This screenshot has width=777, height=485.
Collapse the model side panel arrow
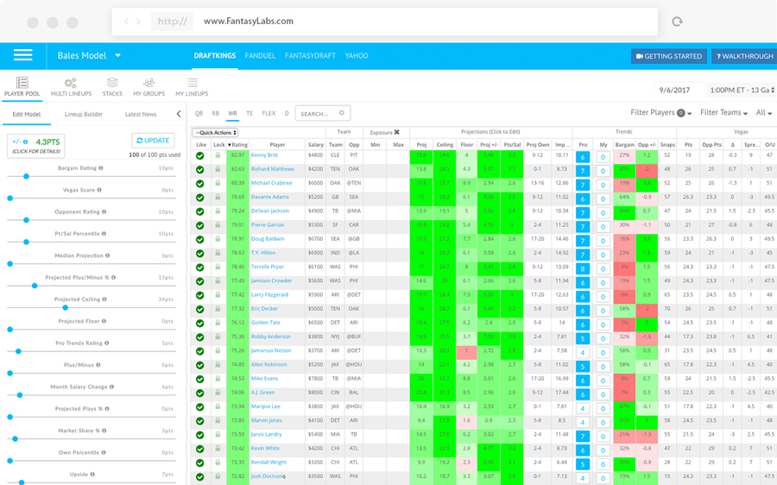[x=179, y=114]
